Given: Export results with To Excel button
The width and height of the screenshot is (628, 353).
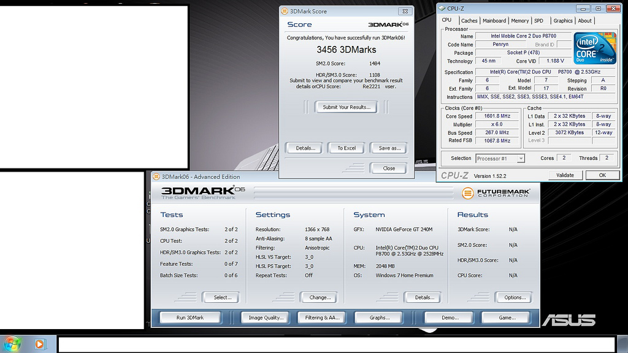Looking at the screenshot, I should coord(347,148).
